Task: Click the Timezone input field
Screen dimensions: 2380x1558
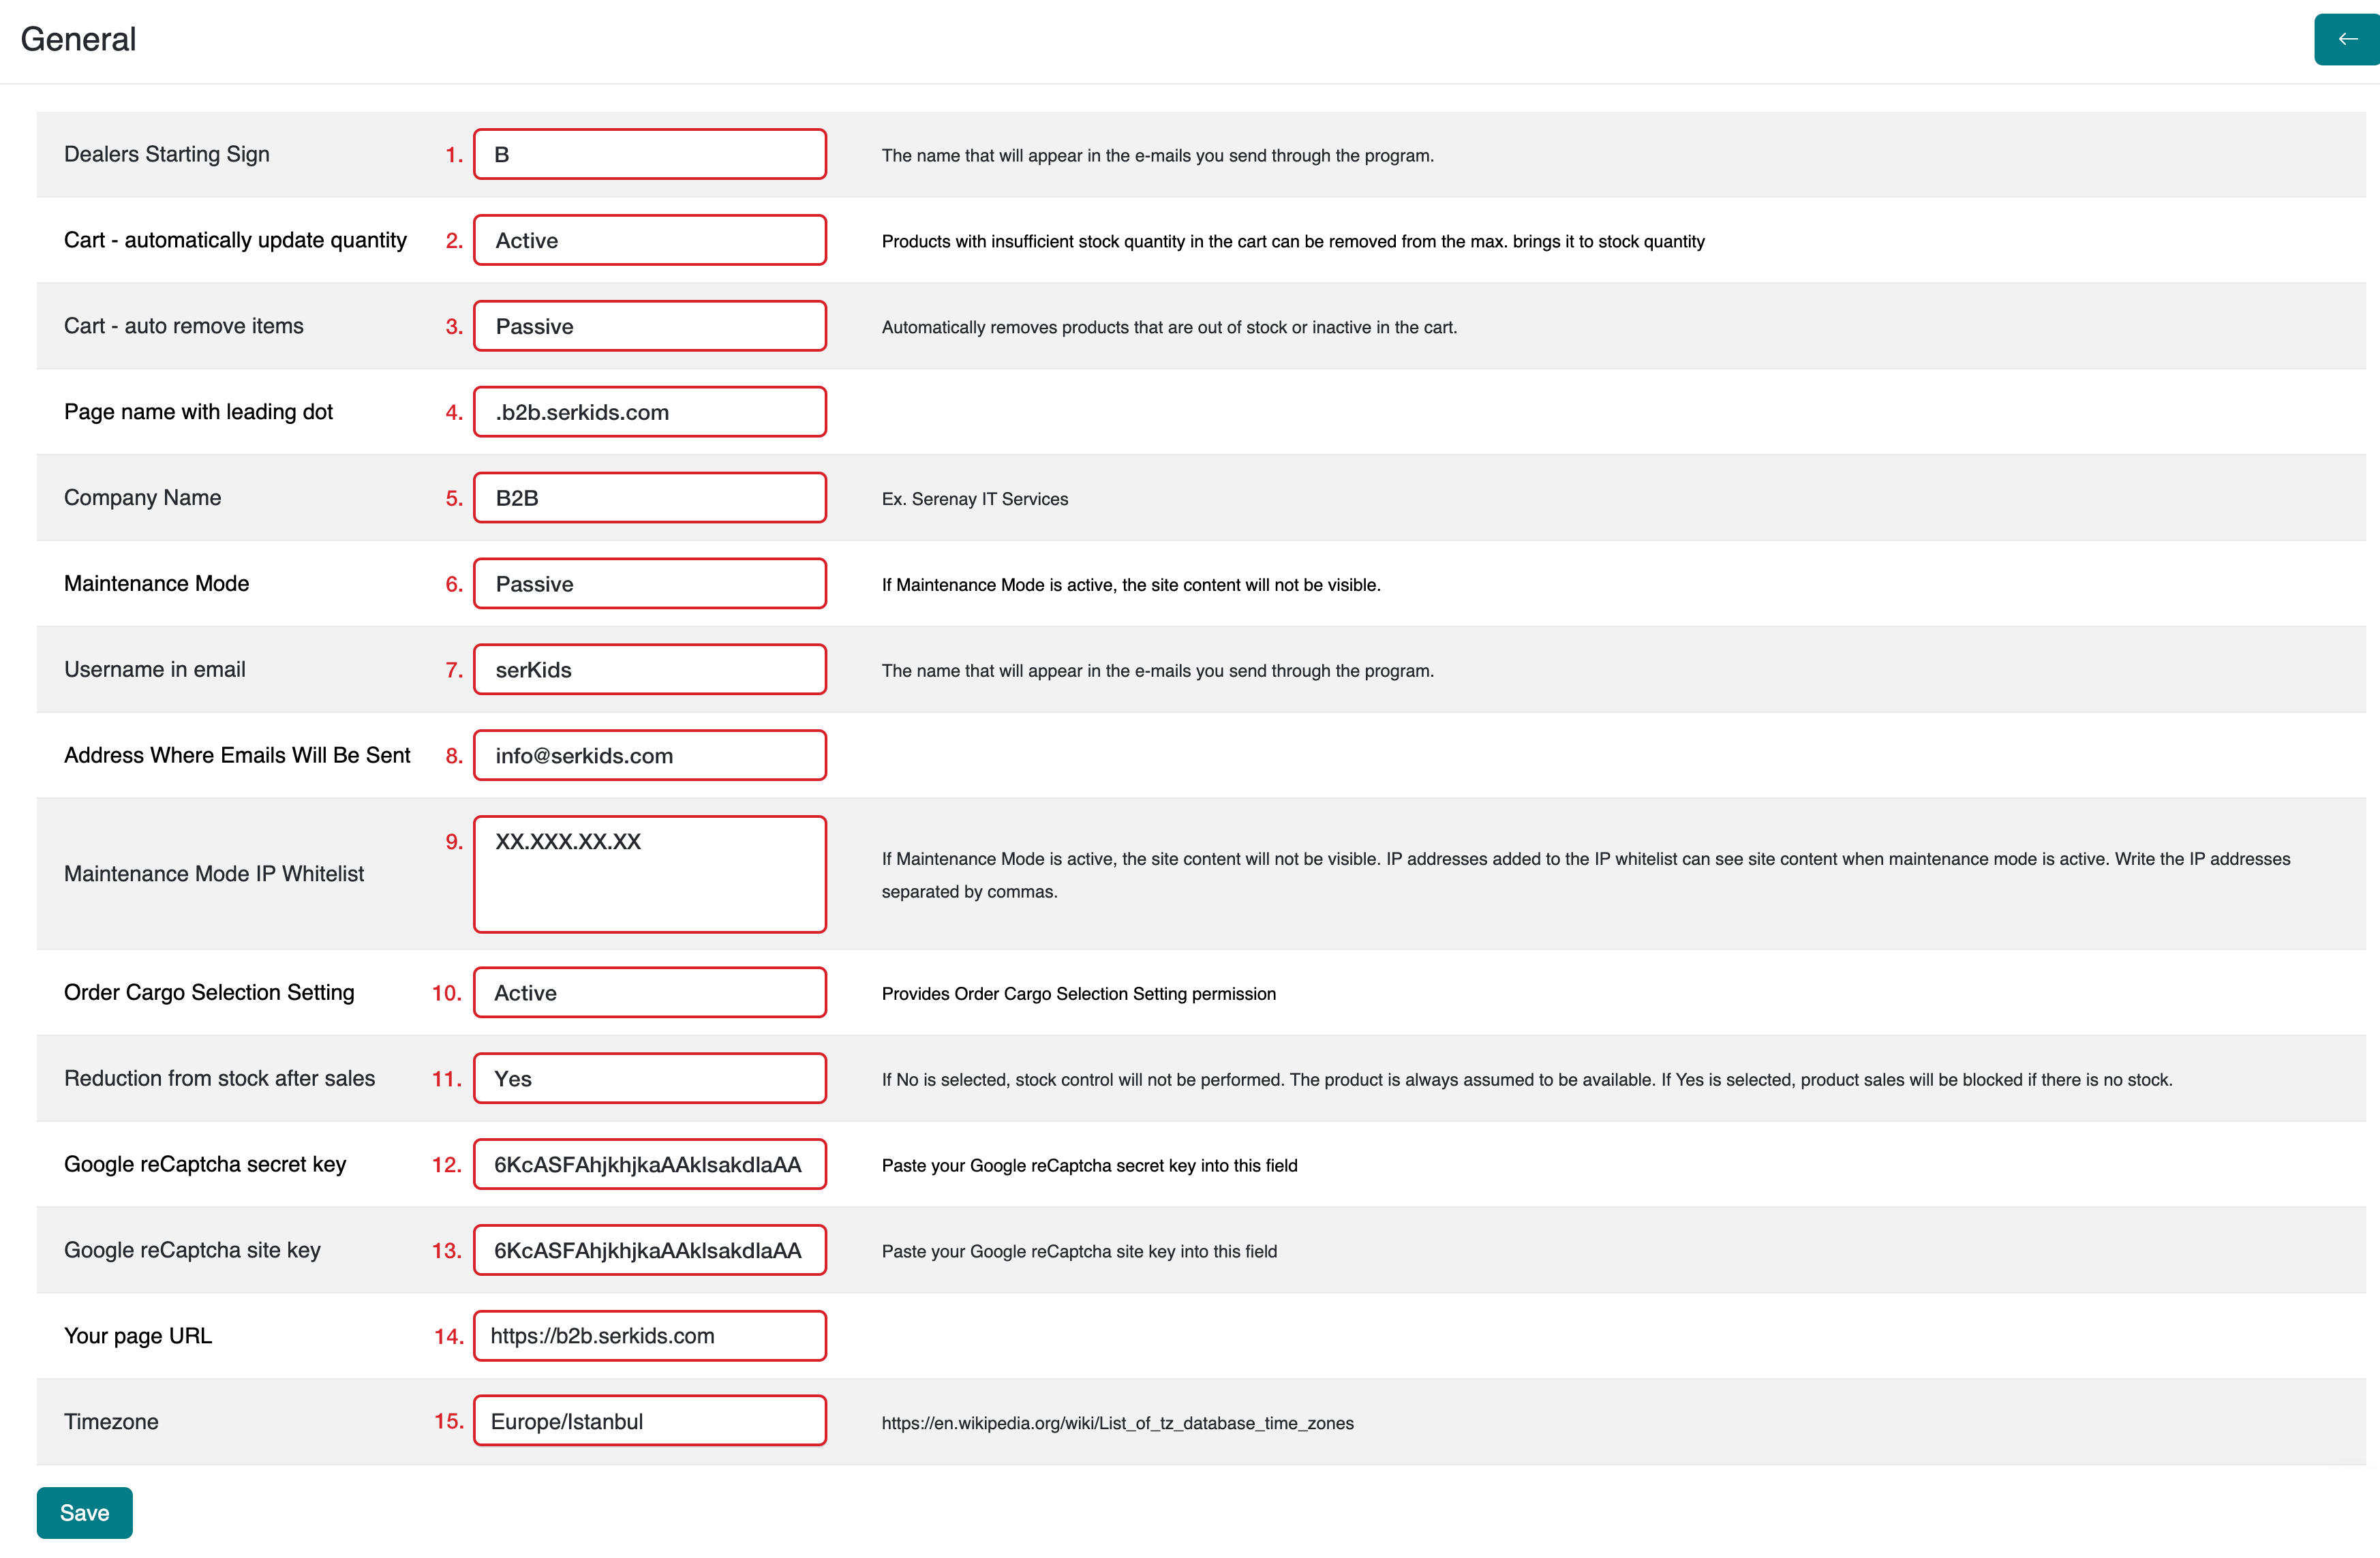Action: pyautogui.click(x=649, y=1421)
